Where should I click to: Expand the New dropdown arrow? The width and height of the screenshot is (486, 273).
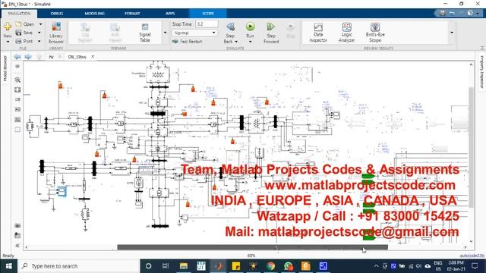coord(8,41)
